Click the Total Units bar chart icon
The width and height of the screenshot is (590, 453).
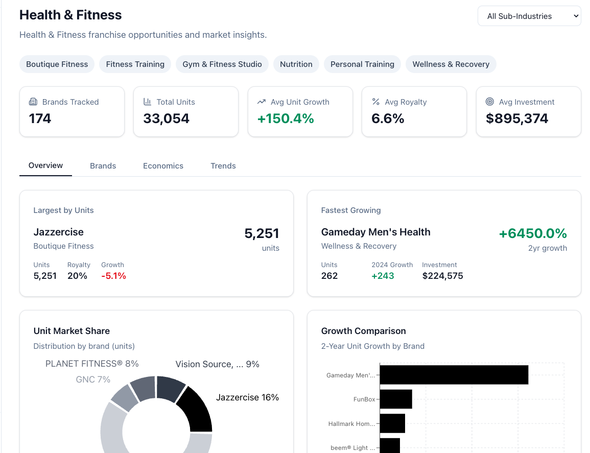[x=147, y=102]
